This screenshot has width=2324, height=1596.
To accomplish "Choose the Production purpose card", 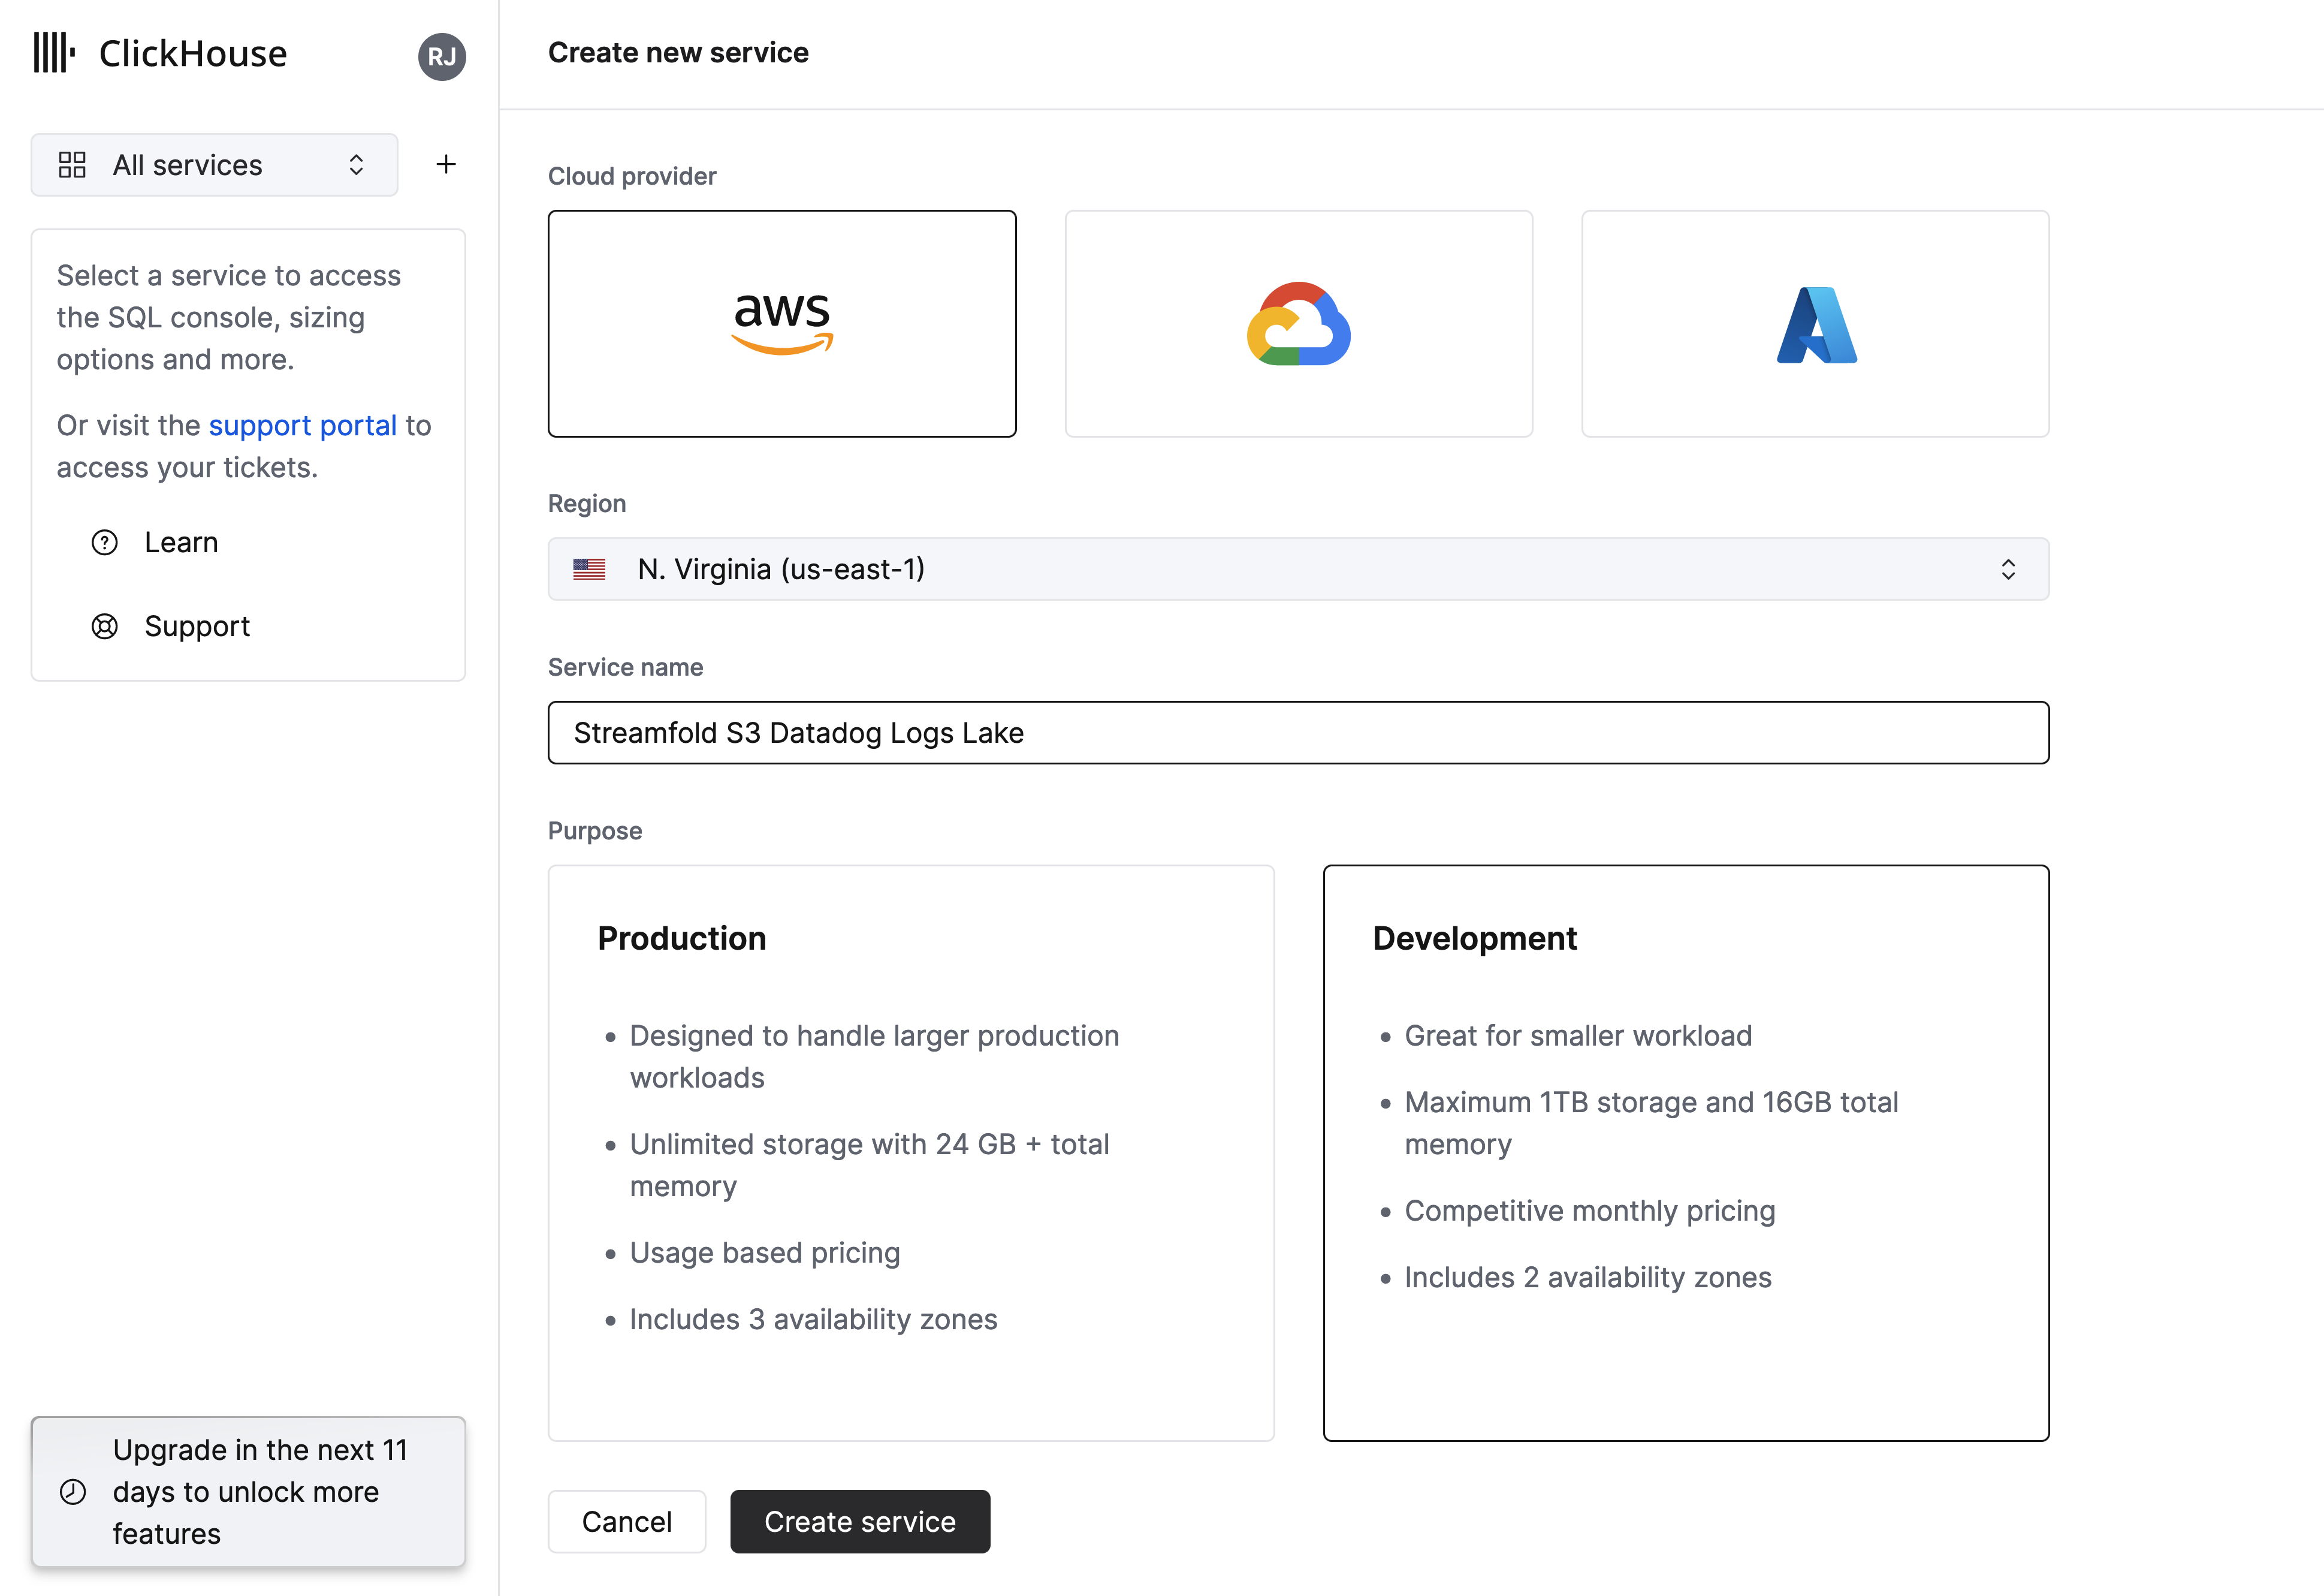I will click(x=911, y=1153).
